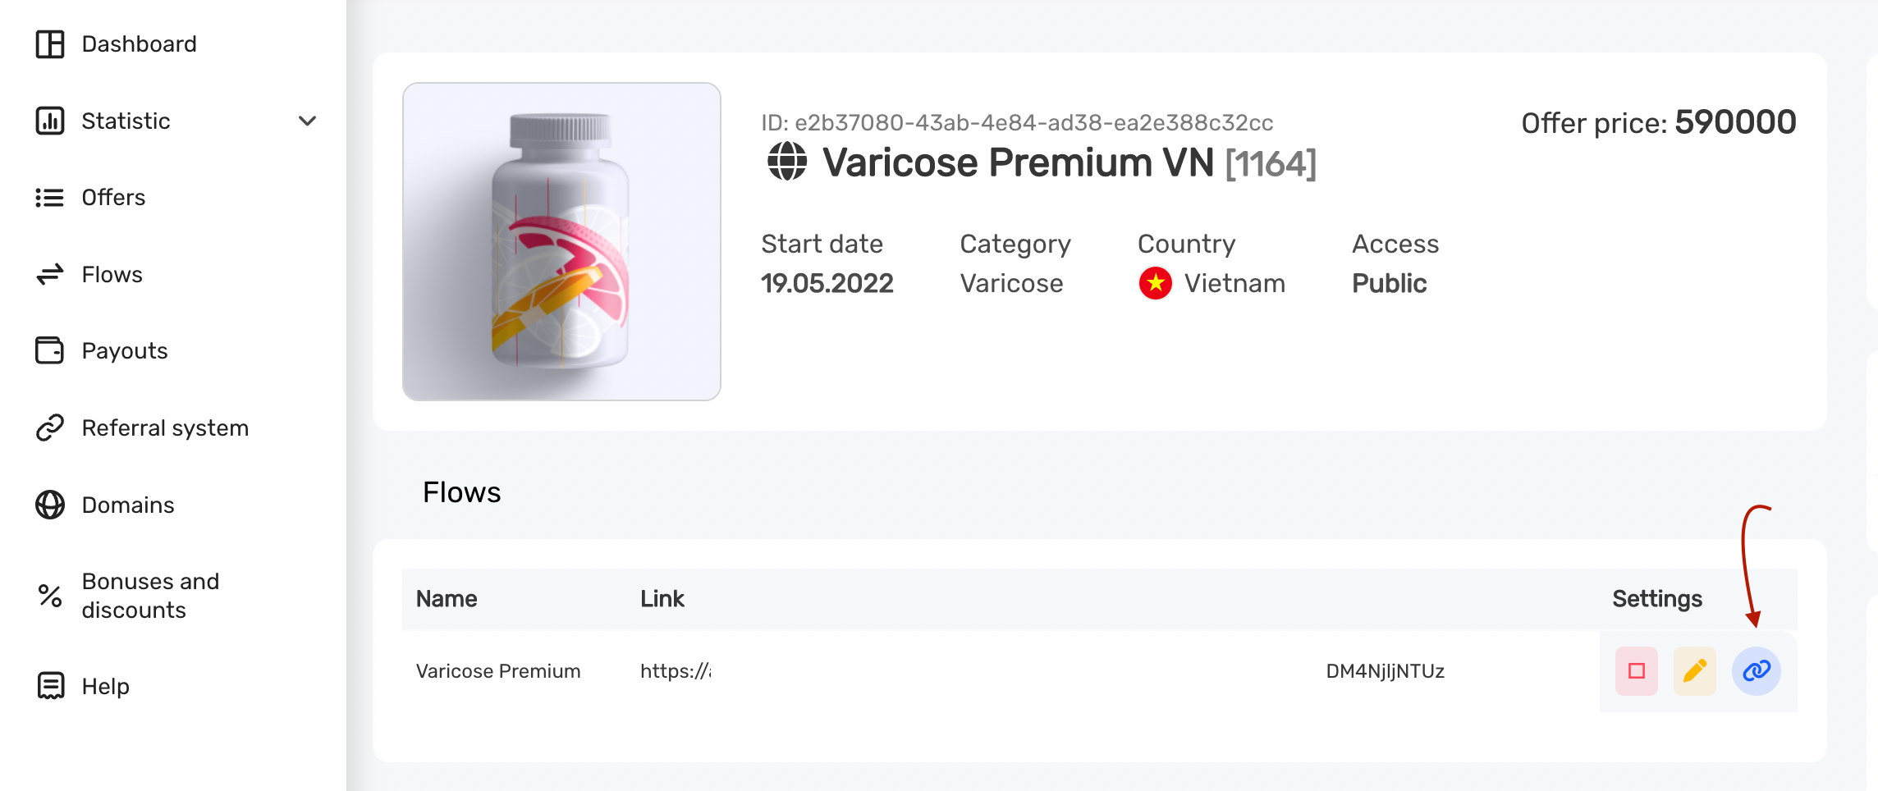The image size is (1878, 791).
Task: Open Bonuses and discounts section
Action: pos(150,596)
